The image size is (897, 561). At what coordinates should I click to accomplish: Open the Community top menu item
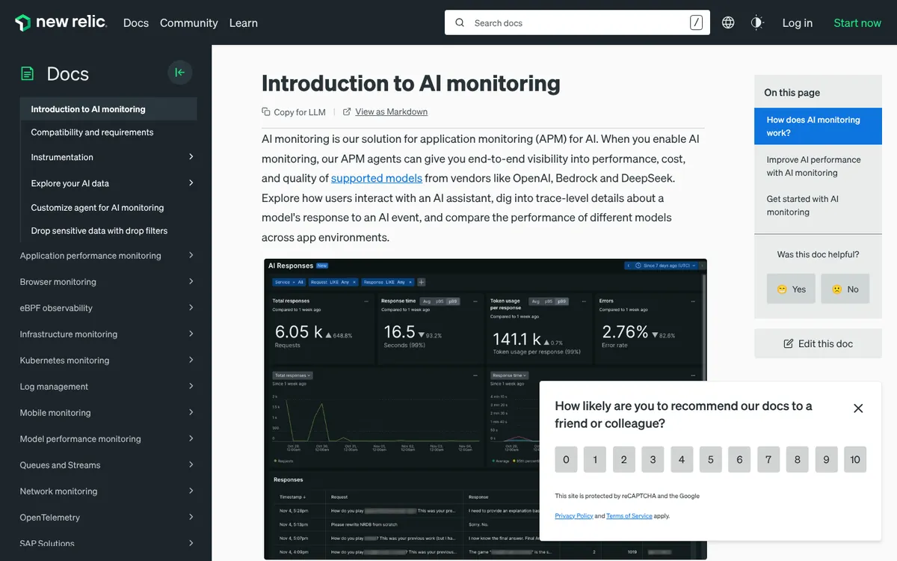(189, 23)
